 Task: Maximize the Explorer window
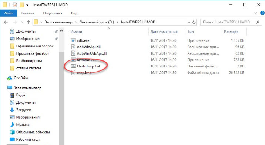tap(245, 5)
